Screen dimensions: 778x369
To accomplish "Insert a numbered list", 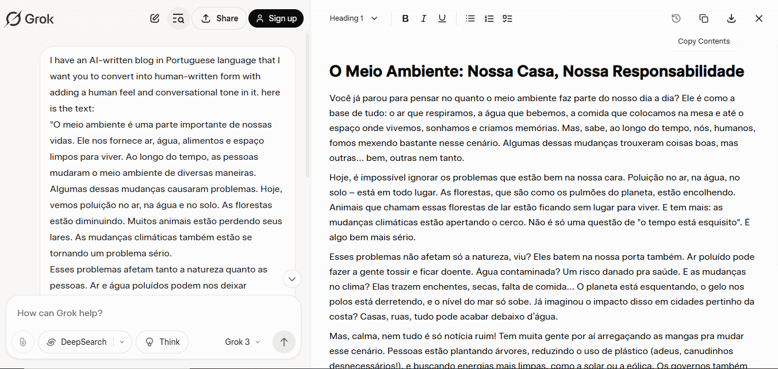I will pos(489,18).
